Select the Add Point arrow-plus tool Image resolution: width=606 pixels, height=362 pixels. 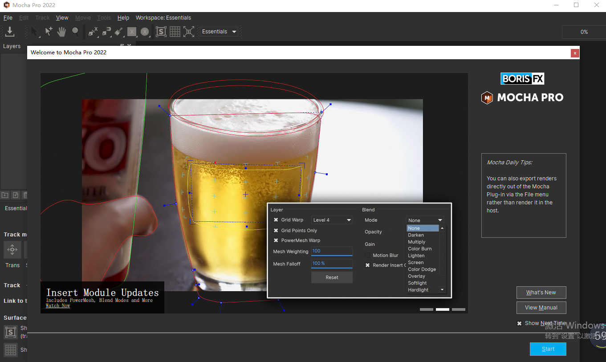tap(49, 32)
